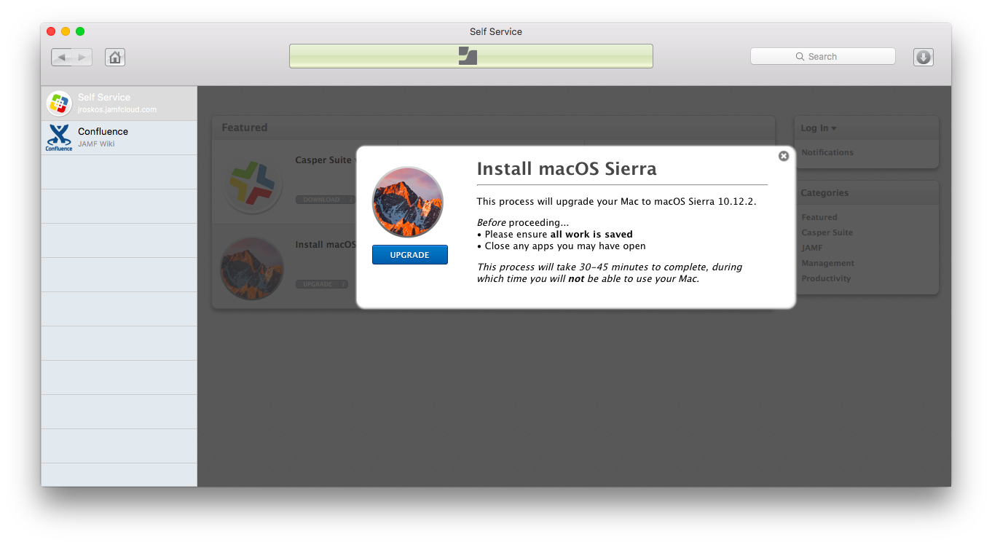Go forward using the right arrow
The width and height of the screenshot is (992, 545).
coord(82,57)
